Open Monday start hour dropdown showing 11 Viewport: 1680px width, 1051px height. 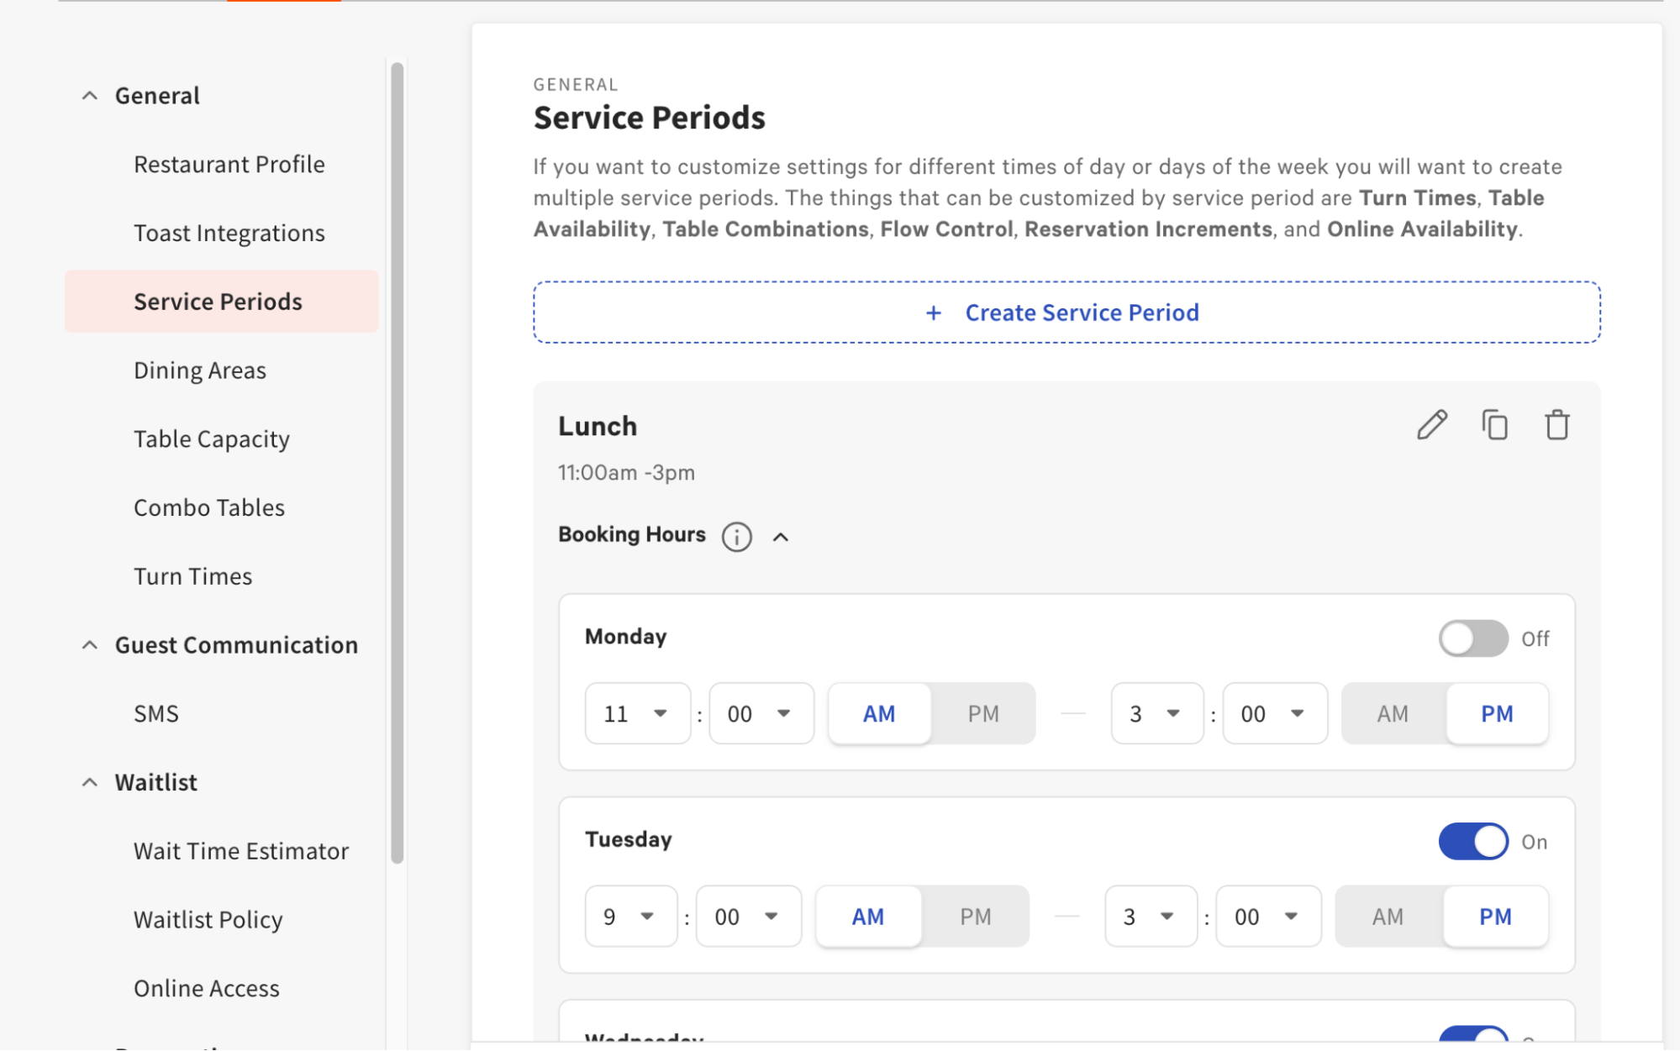coord(637,713)
